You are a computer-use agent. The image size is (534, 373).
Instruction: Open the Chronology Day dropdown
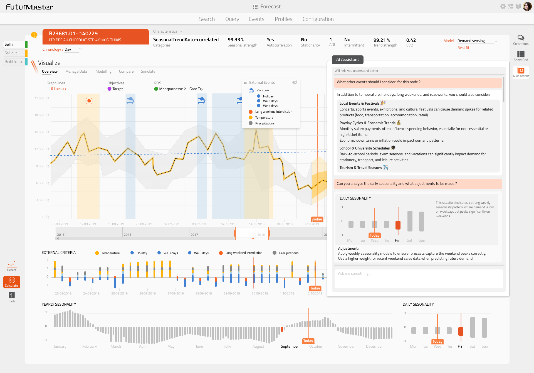point(73,50)
